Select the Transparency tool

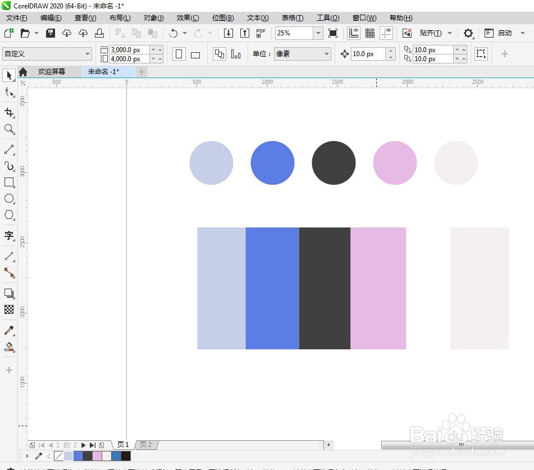pyautogui.click(x=9, y=309)
